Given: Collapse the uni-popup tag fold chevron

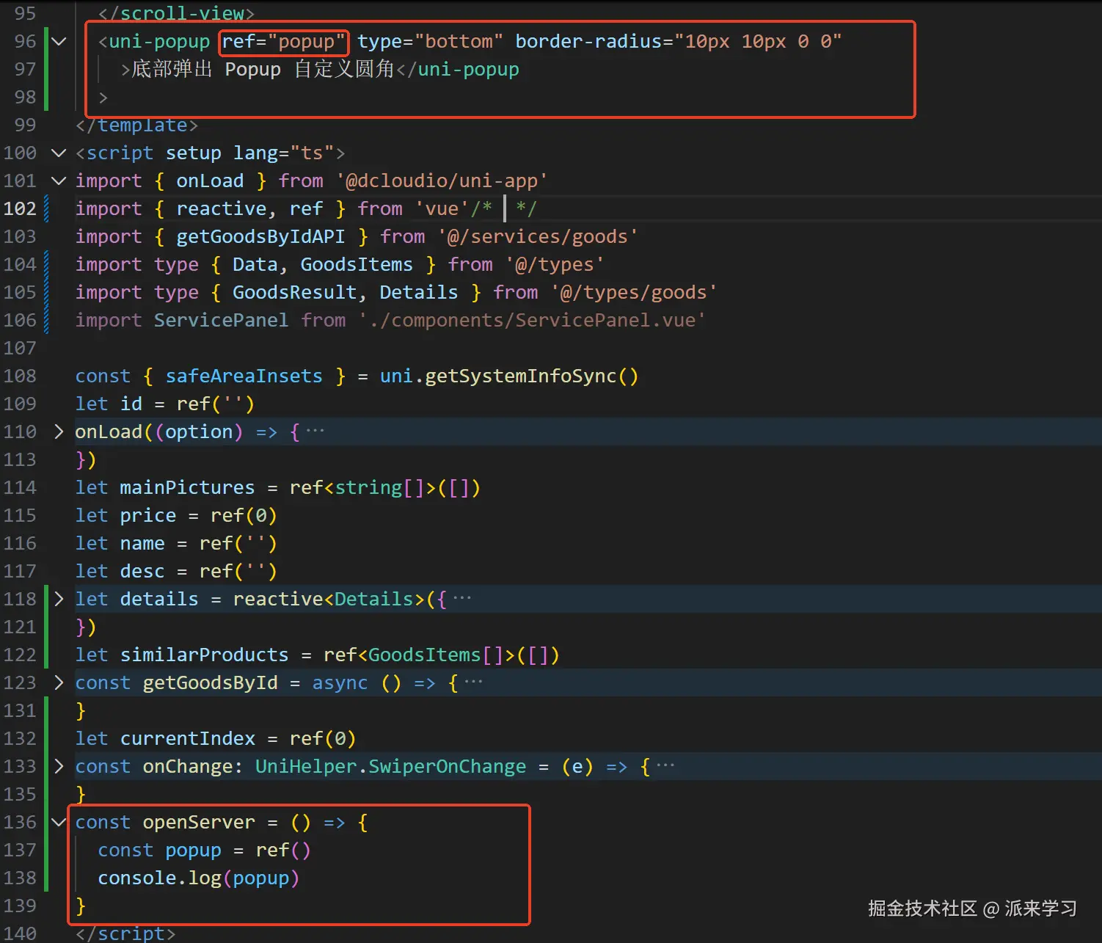Looking at the screenshot, I should point(59,42).
